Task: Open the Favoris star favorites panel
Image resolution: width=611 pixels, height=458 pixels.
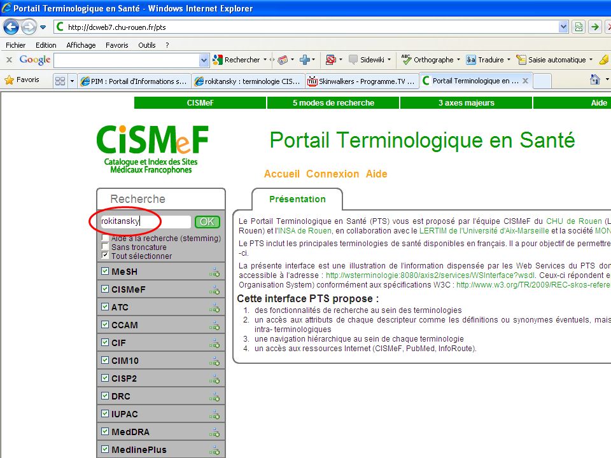Action: click(22, 80)
